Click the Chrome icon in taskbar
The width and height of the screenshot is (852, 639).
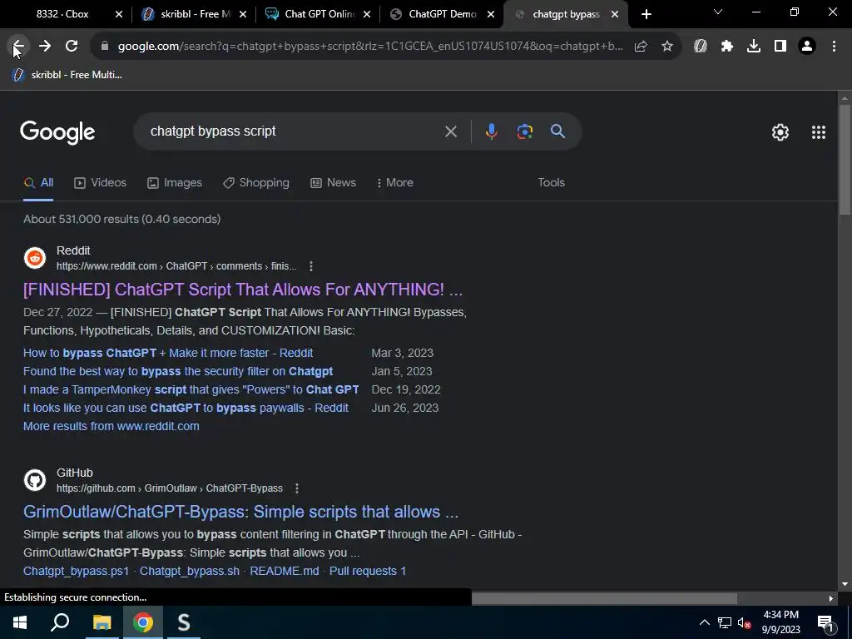(143, 622)
